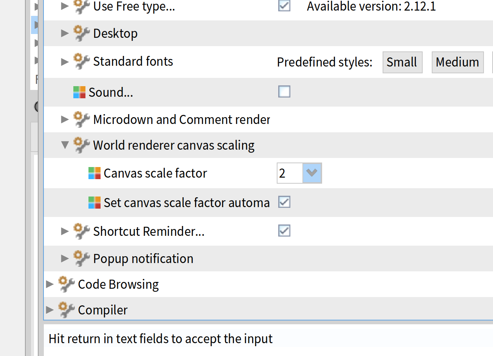Click the gear icon next to Shortcut Reminder
Screen dimensions: 493x356
[x=81, y=231]
